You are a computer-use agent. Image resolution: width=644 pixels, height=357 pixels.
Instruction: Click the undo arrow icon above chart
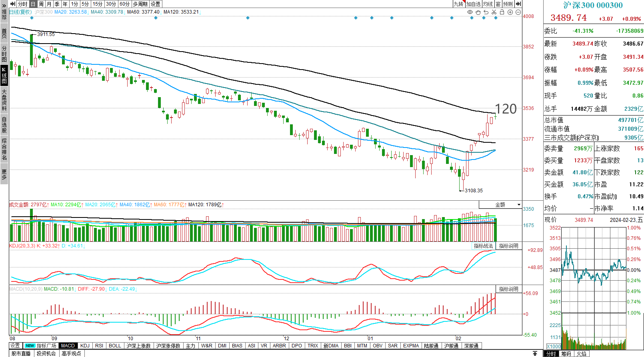click(486, 12)
